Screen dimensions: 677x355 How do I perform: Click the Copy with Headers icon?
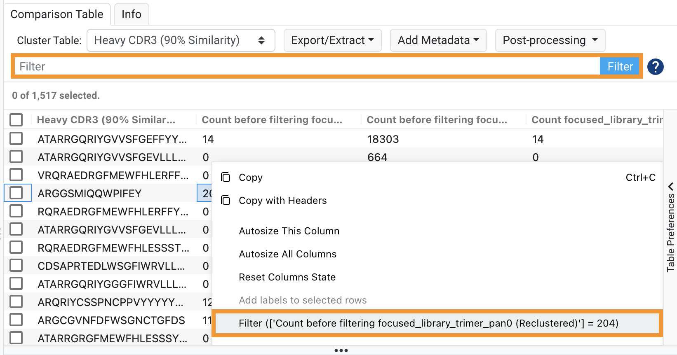tap(226, 201)
